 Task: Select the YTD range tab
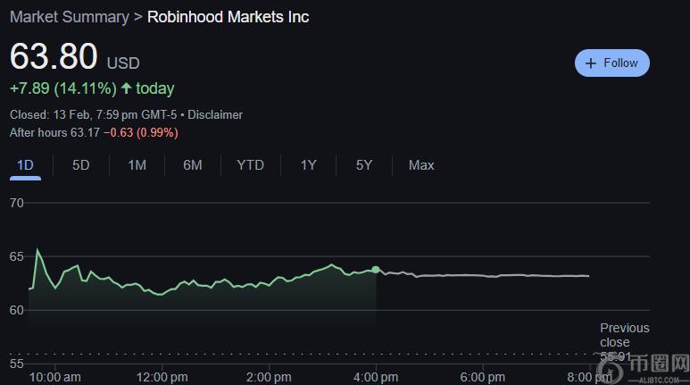251,165
